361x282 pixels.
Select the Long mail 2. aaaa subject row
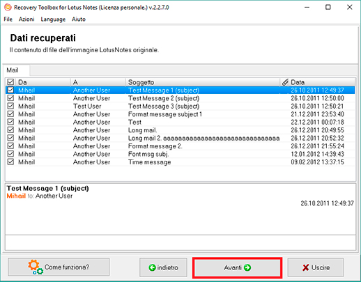pyautogui.click(x=180, y=138)
